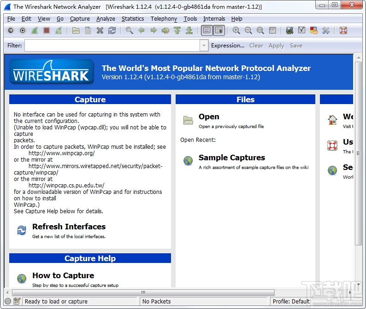Open the View menu
This screenshot has width=366, height=309.
point(44,19)
